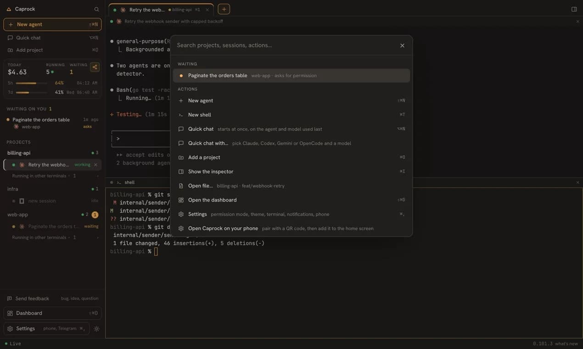Screen dimensions: 583x349
Task: Click Add project in the sidebar
Action: tap(52, 50)
